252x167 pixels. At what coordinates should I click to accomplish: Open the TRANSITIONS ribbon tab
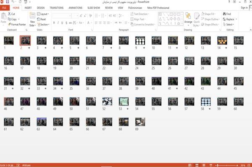(57, 8)
